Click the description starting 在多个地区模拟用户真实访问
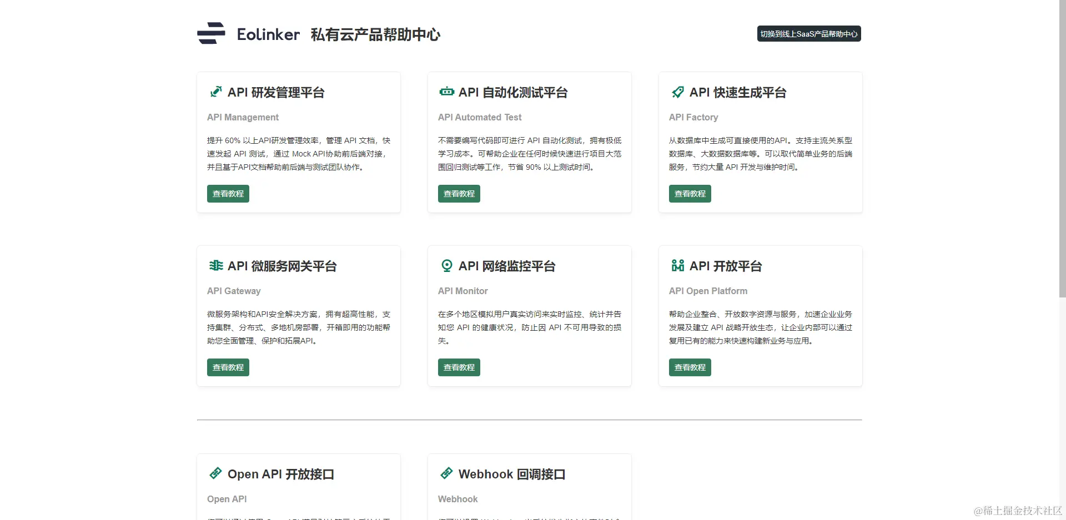This screenshot has width=1066, height=520. [530, 327]
